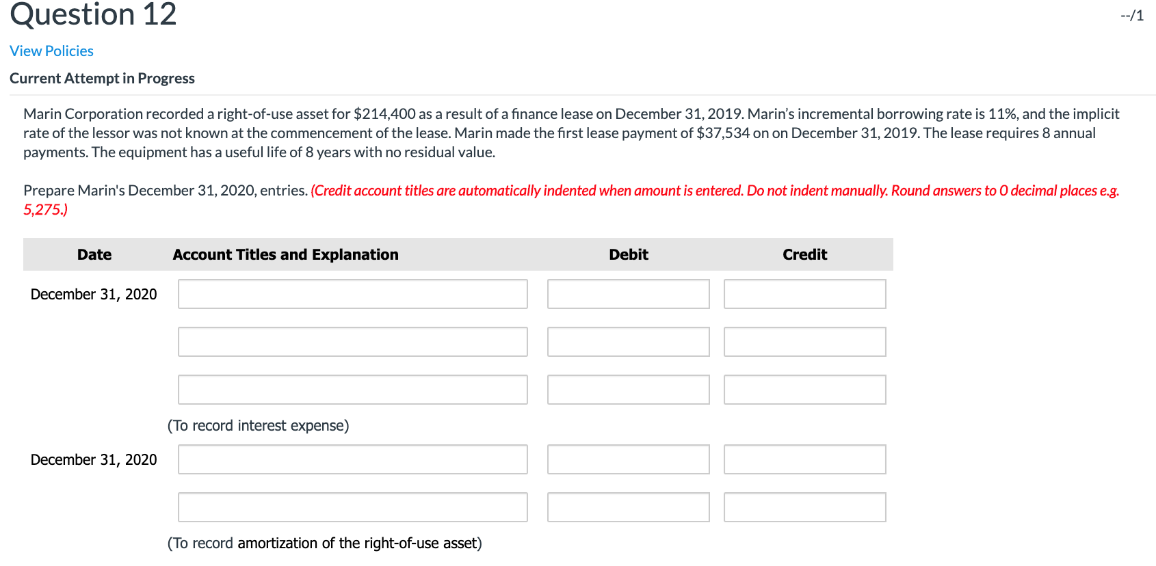This screenshot has width=1156, height=566.
Task: Click the score indicator showing --/1
Action: click(1132, 15)
